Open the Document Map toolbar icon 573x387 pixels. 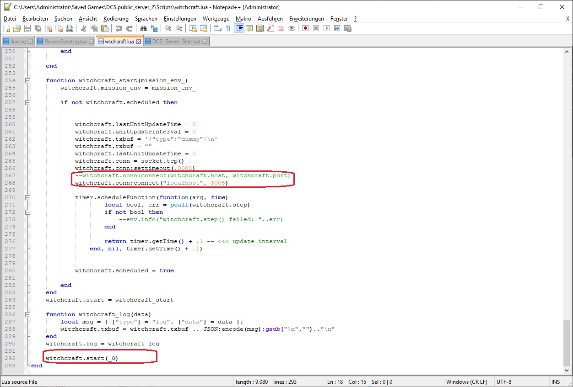[260, 28]
